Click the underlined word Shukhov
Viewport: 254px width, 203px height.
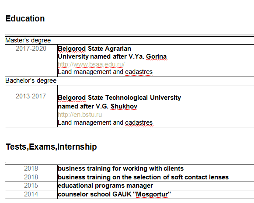124,106
